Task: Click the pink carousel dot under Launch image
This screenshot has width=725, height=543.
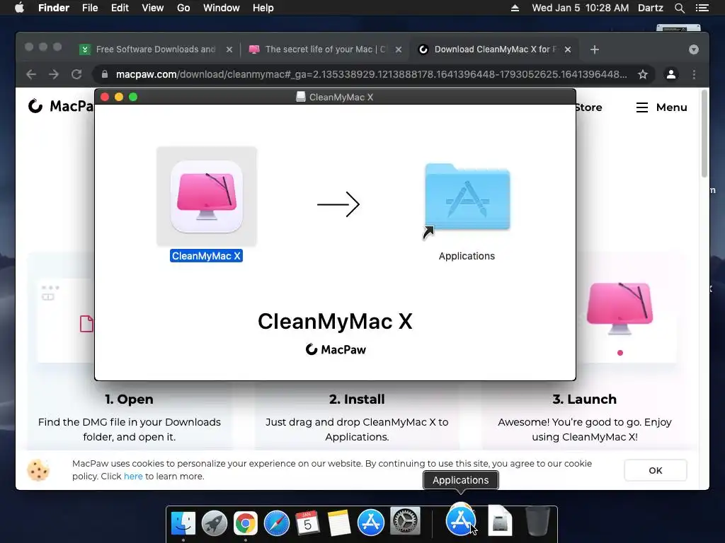Action: [x=620, y=353]
